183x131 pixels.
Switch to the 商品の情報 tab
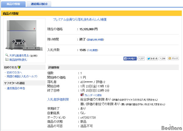(x=13, y=4)
